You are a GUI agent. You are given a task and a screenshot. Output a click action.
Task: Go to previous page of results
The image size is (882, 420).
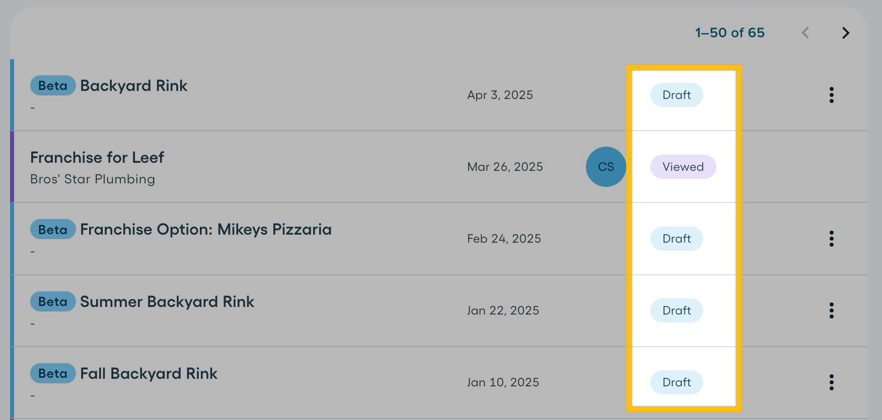coord(805,33)
